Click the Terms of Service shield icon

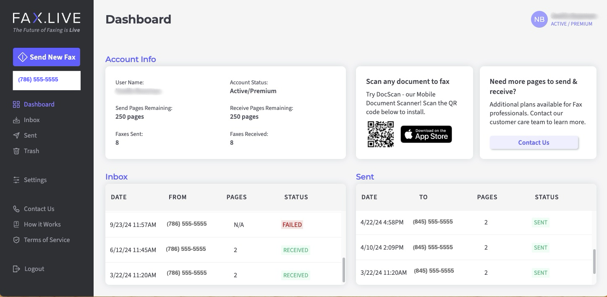(x=16, y=240)
